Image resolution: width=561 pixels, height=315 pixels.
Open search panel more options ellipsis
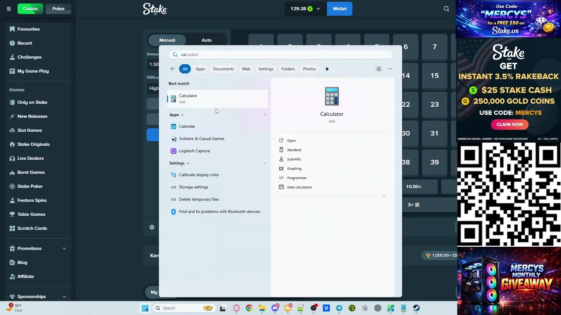coord(390,69)
